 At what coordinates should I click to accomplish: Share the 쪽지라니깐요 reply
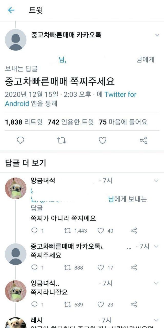134,304
